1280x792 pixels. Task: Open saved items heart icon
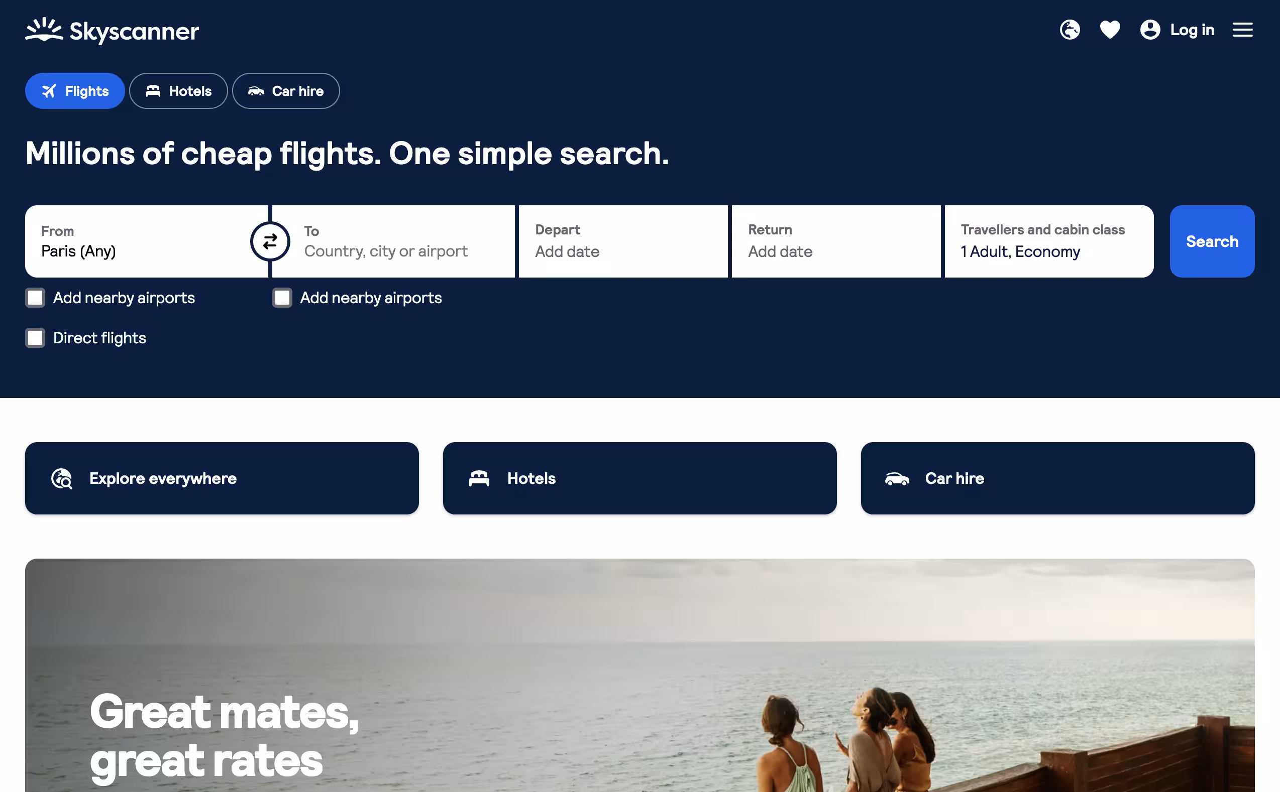(1110, 30)
